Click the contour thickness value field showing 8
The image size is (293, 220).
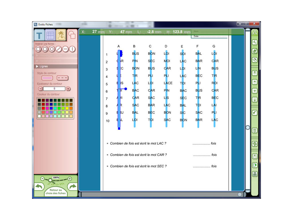54,89
